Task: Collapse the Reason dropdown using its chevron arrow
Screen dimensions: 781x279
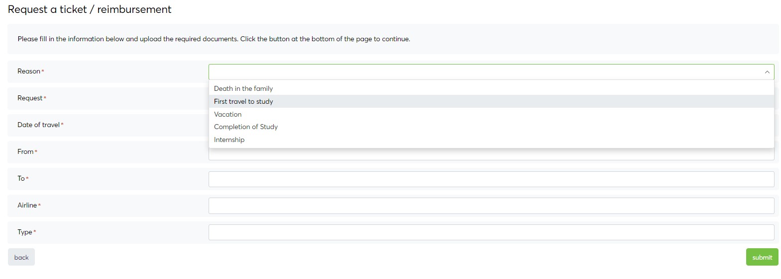Action: (767, 72)
